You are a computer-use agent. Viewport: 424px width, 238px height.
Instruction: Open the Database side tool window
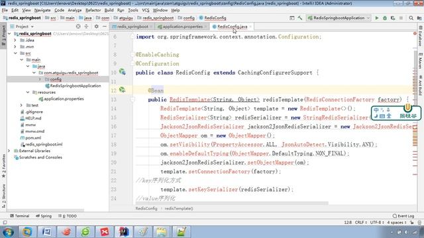[x=421, y=36]
